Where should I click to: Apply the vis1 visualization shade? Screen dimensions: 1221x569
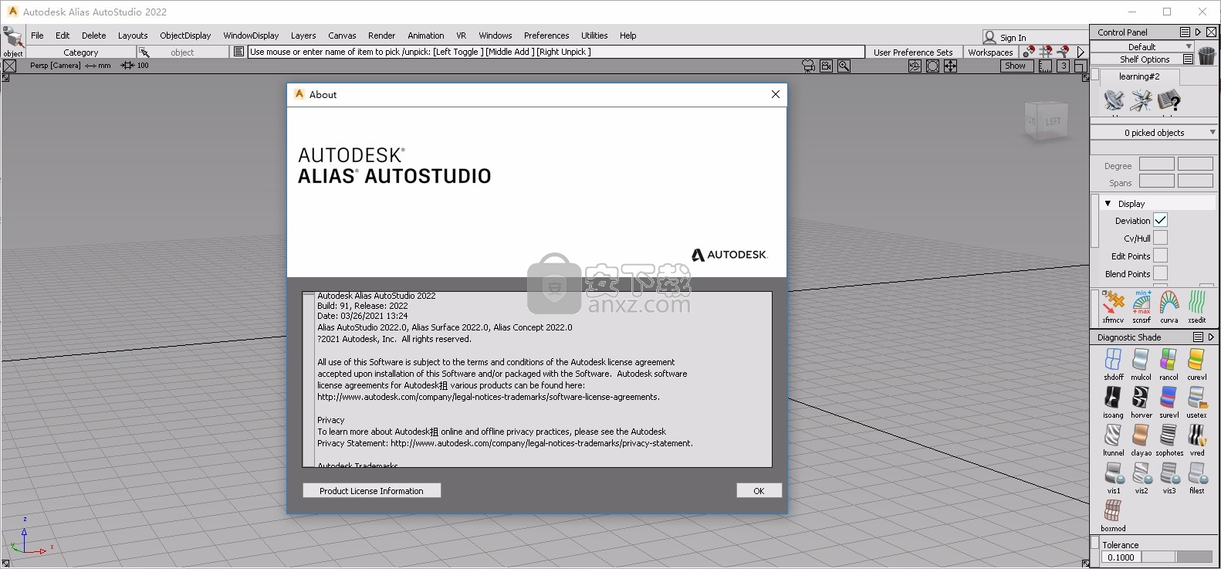coord(1113,473)
